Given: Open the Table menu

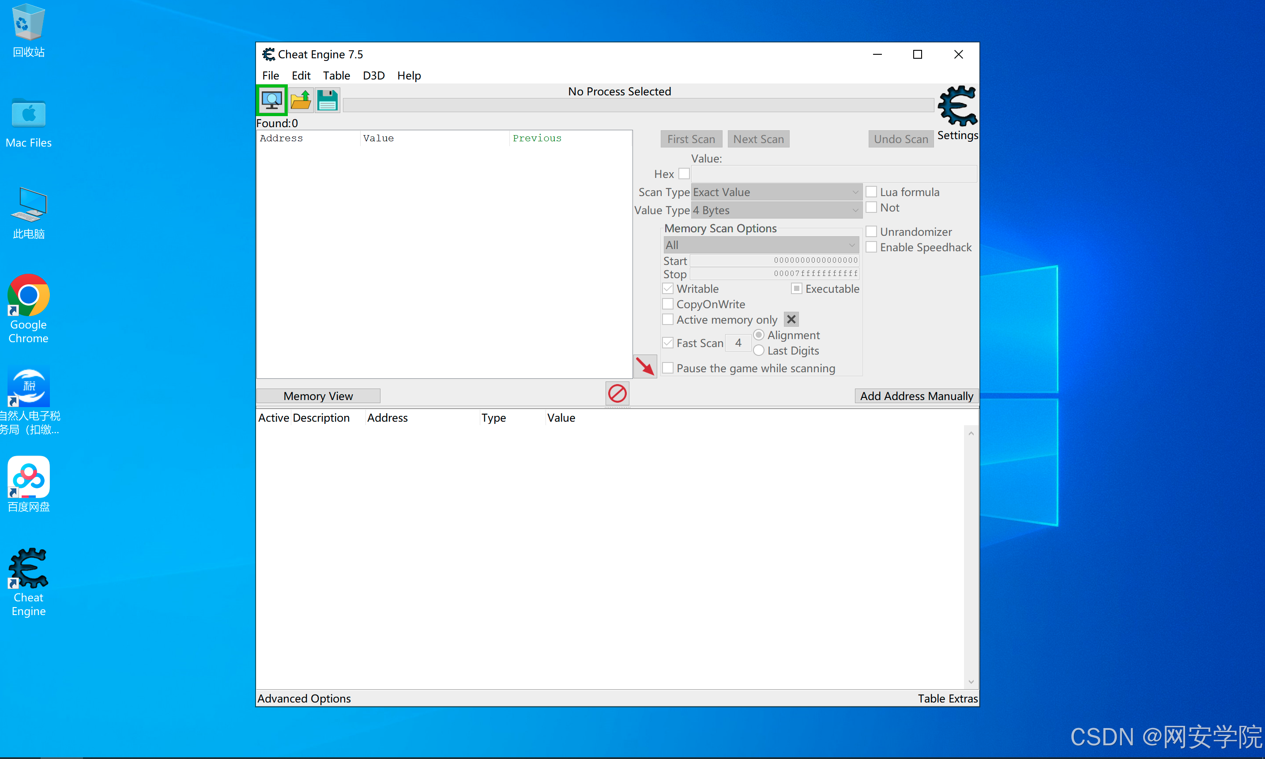Looking at the screenshot, I should tap(336, 76).
